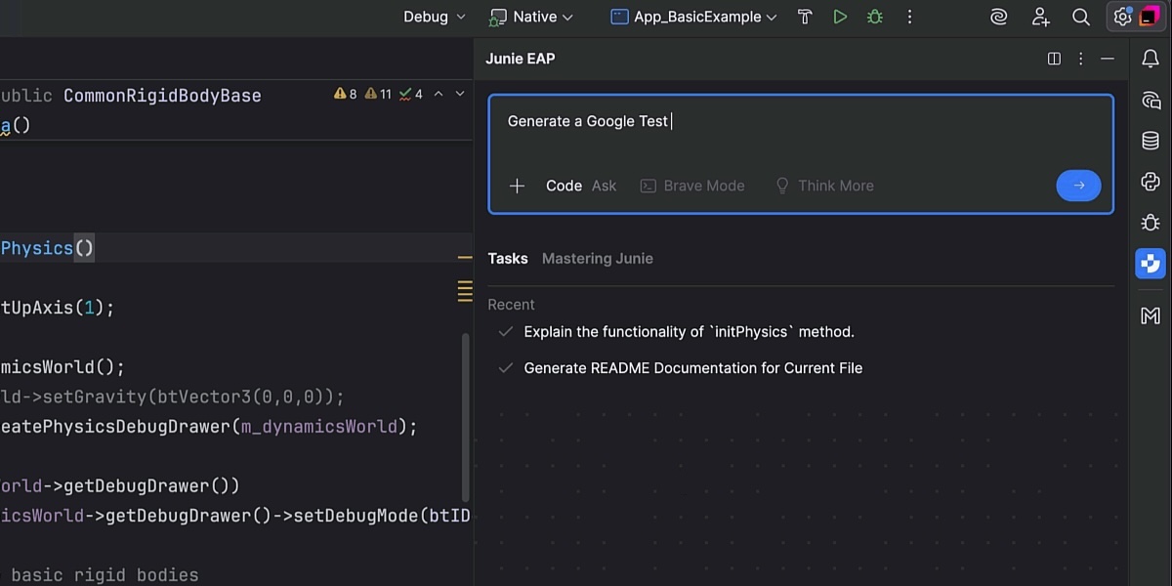This screenshot has height=586, width=1172.
Task: Open the top toolbar more actions menu
Action: tap(909, 17)
